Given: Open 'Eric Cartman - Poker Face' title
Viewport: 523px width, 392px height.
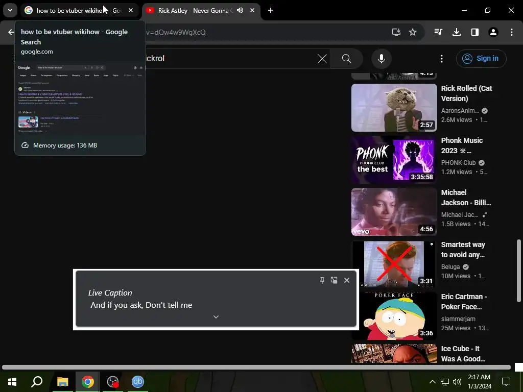Looking at the screenshot, I should tap(464, 301).
